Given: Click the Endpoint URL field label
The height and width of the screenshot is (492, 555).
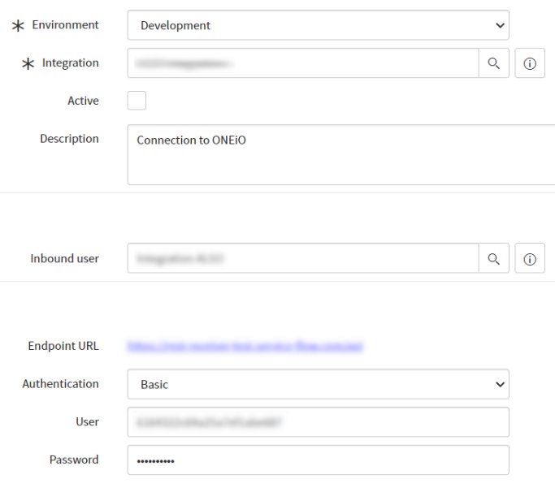Looking at the screenshot, I should pyautogui.click(x=63, y=346).
